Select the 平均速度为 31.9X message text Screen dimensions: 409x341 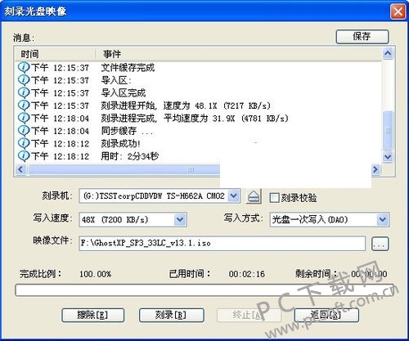pos(195,119)
